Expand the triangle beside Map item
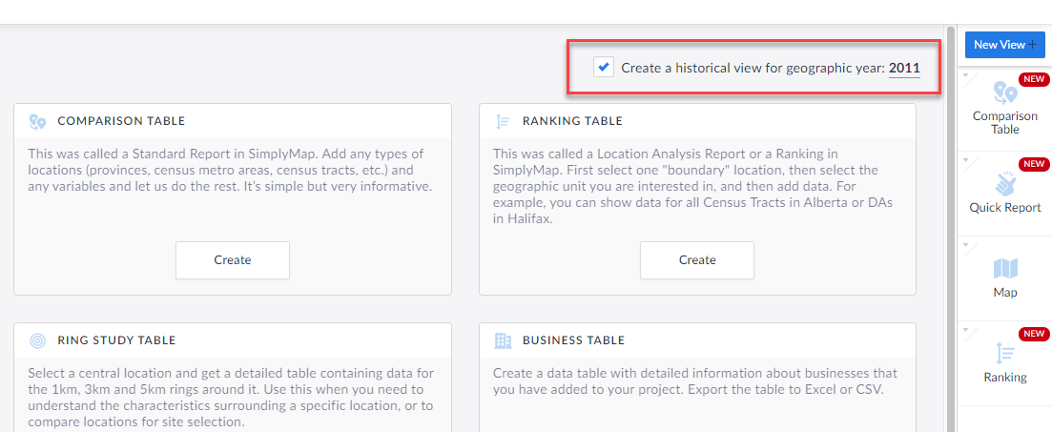Screen dimensions: 1052x432 [x=966, y=245]
